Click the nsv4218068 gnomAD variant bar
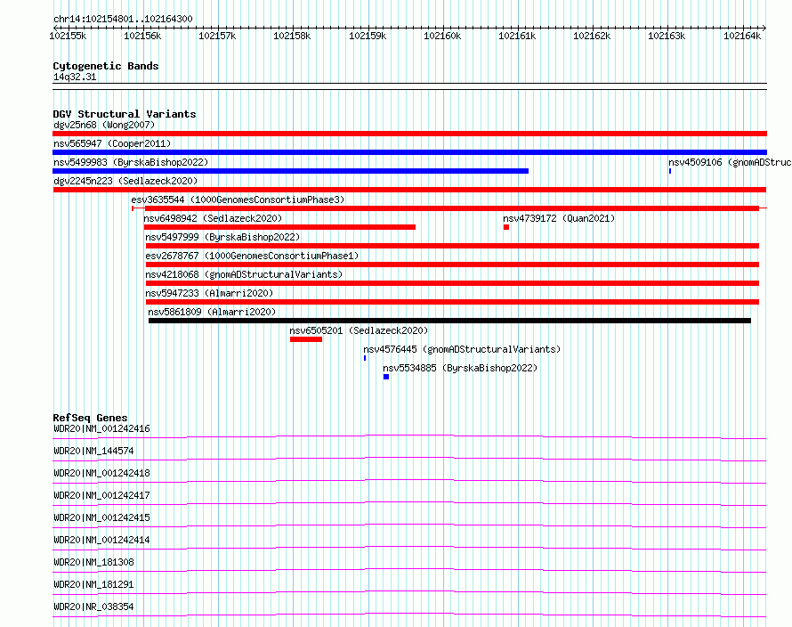The height and width of the screenshot is (627, 792). click(x=453, y=283)
